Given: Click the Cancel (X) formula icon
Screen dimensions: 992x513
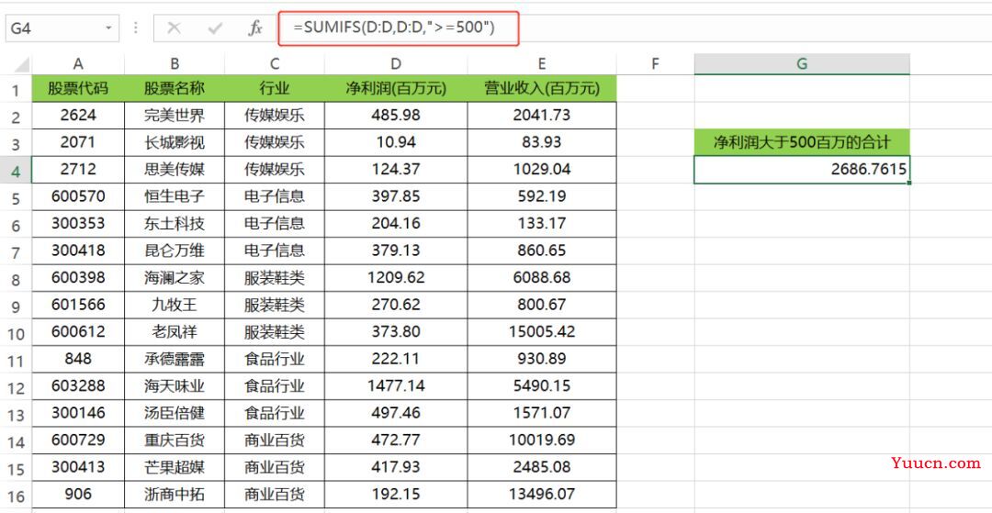Looking at the screenshot, I should [174, 28].
